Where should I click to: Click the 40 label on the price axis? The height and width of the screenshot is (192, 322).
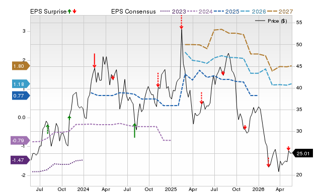click(x=299, y=88)
